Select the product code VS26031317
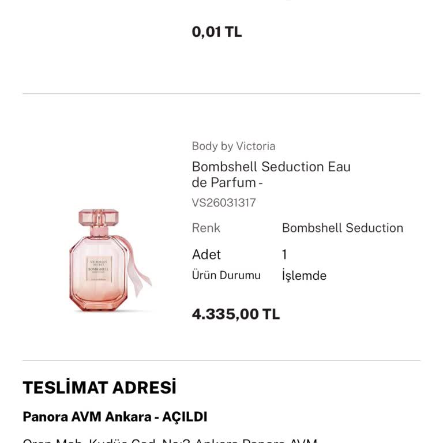The width and height of the screenshot is (443, 443). pos(224,202)
